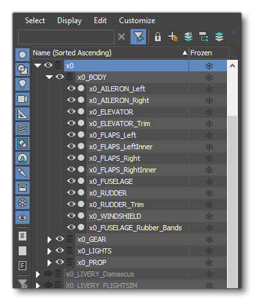Screen dimensions: 254x301
Task: Click the x0_FLAPS_Right geometry sphere icon
Action: (81, 158)
